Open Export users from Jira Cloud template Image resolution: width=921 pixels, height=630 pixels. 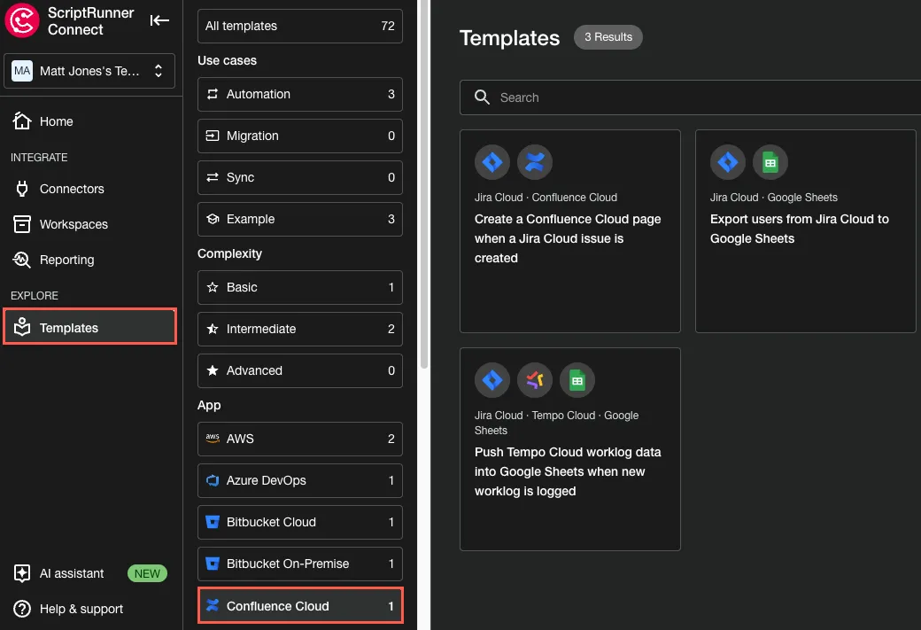[805, 231]
